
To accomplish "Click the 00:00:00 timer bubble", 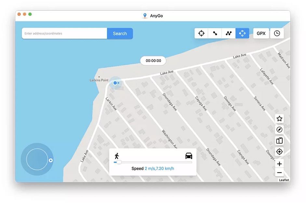I will [x=153, y=61].
